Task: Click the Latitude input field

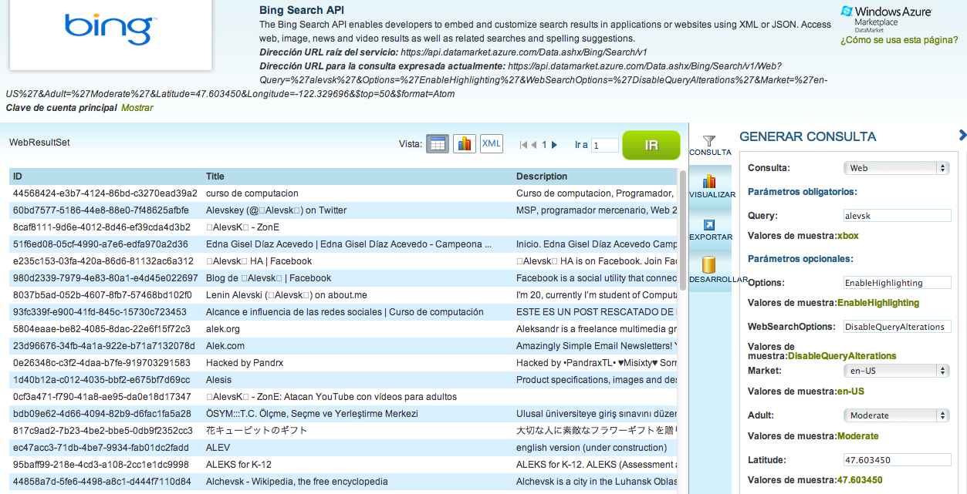Action: point(898,460)
